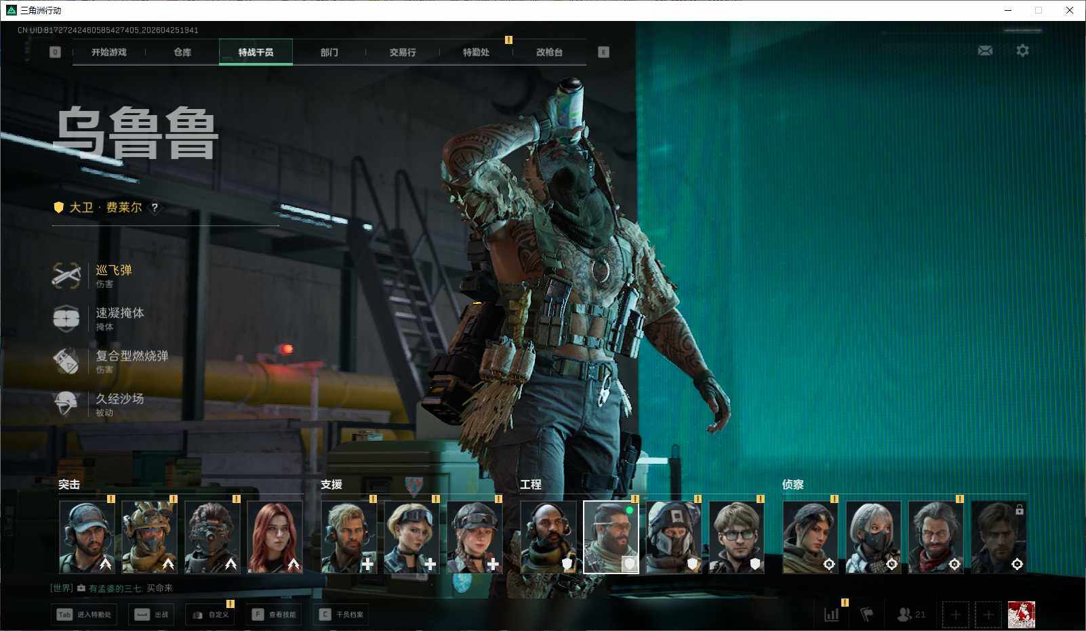
Task: Choose the blonde 支援 woman with raised goggles
Action: tap(411, 537)
